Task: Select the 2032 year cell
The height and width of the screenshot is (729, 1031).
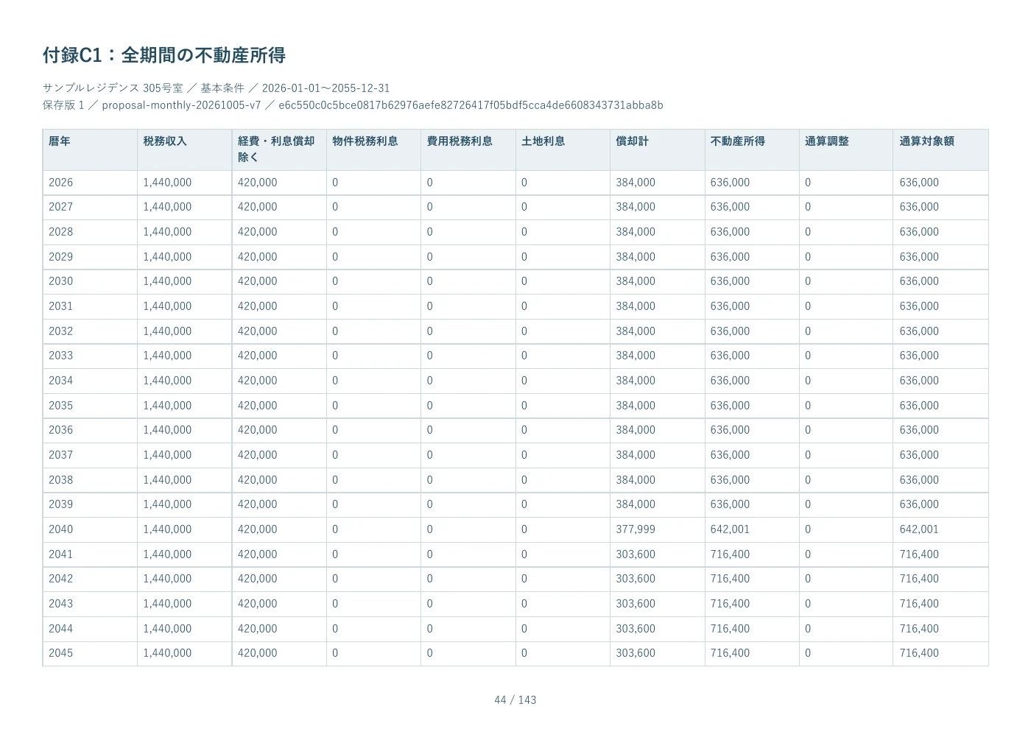Action: click(x=90, y=331)
